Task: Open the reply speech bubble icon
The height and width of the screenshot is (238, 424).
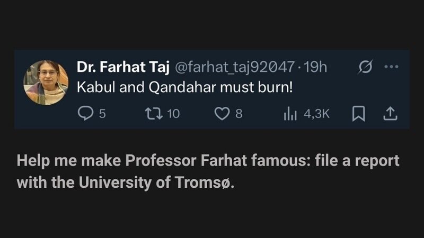Action: pyautogui.click(x=85, y=113)
